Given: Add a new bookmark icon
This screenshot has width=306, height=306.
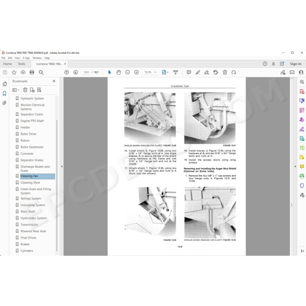Looking at the screenshot, I should coord(32,90).
